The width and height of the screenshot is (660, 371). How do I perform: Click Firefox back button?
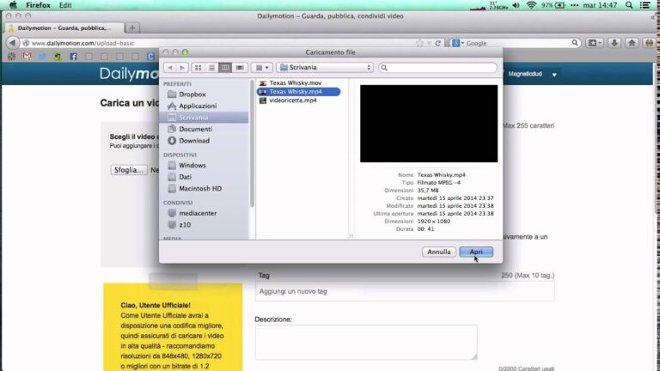(13, 43)
